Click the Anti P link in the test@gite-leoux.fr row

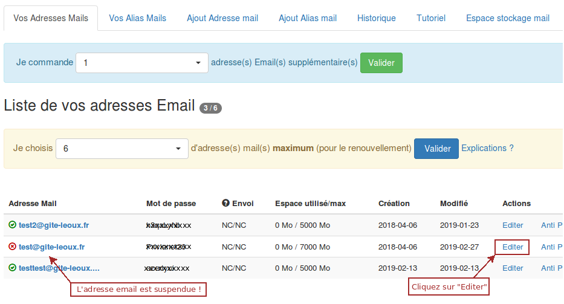[x=552, y=247]
